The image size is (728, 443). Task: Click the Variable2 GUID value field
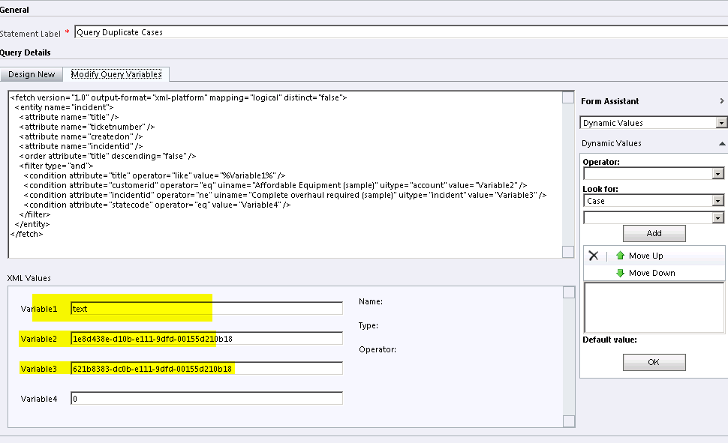point(206,338)
